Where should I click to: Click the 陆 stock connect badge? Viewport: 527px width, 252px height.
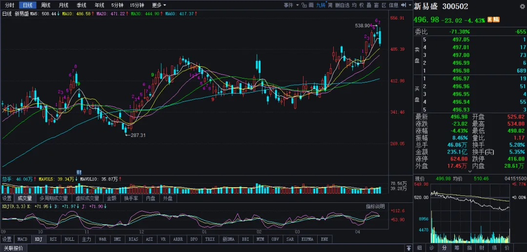(x=496, y=19)
